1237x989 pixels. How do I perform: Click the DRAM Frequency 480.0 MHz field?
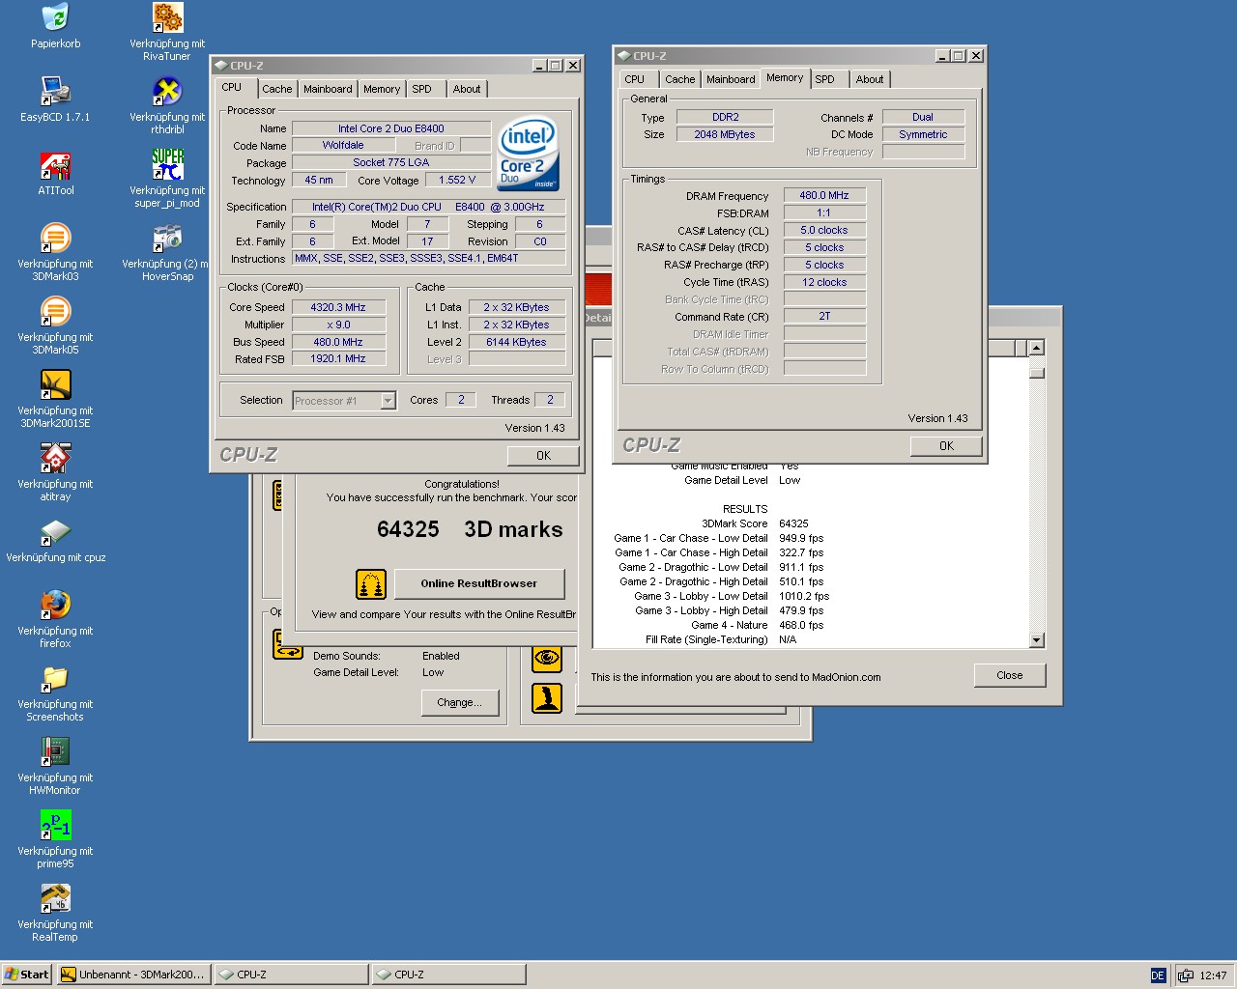coord(824,195)
